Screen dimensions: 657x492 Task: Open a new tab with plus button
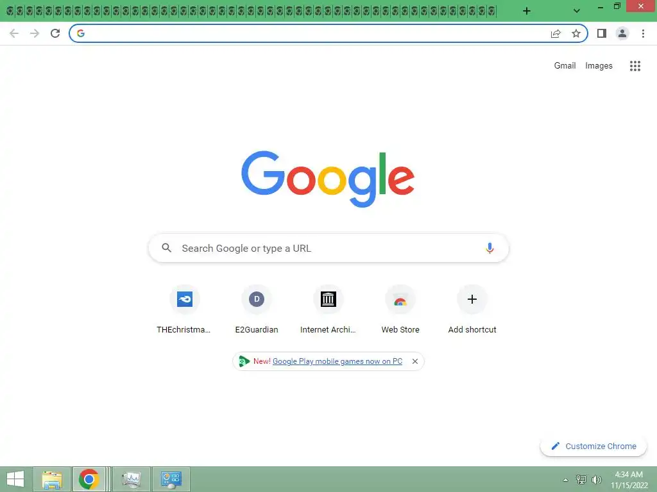coord(527,11)
